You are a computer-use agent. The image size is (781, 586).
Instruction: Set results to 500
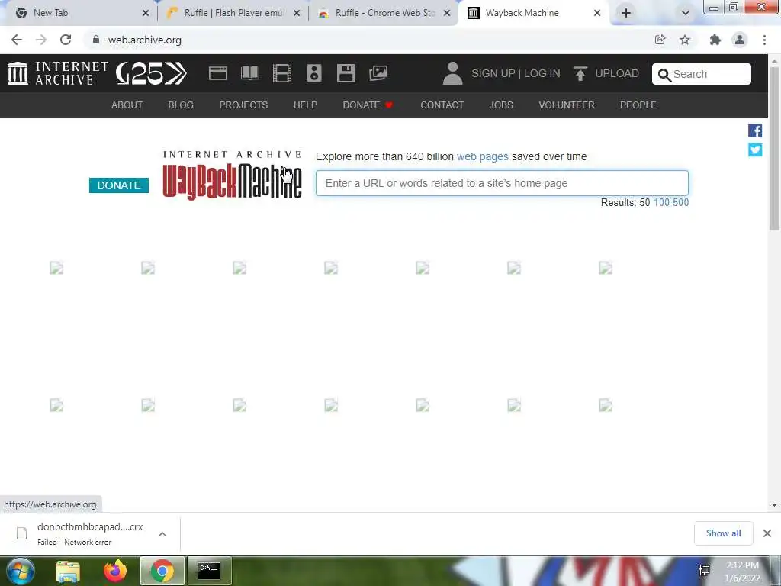pyautogui.click(x=680, y=202)
